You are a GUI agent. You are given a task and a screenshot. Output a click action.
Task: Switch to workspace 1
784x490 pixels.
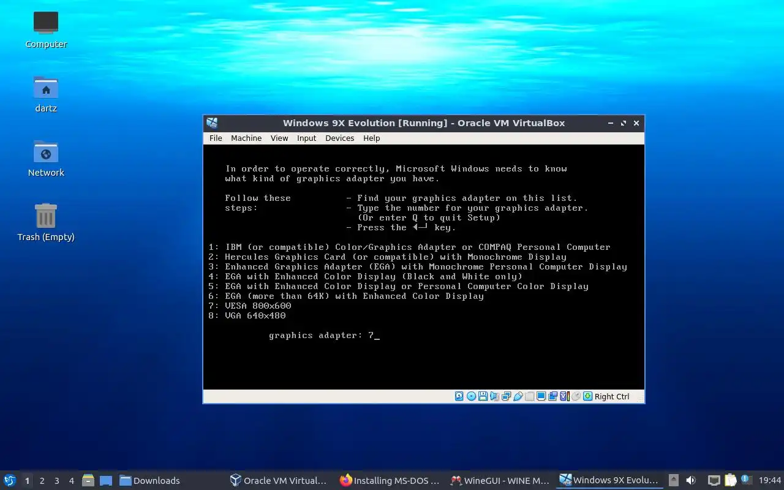(27, 481)
